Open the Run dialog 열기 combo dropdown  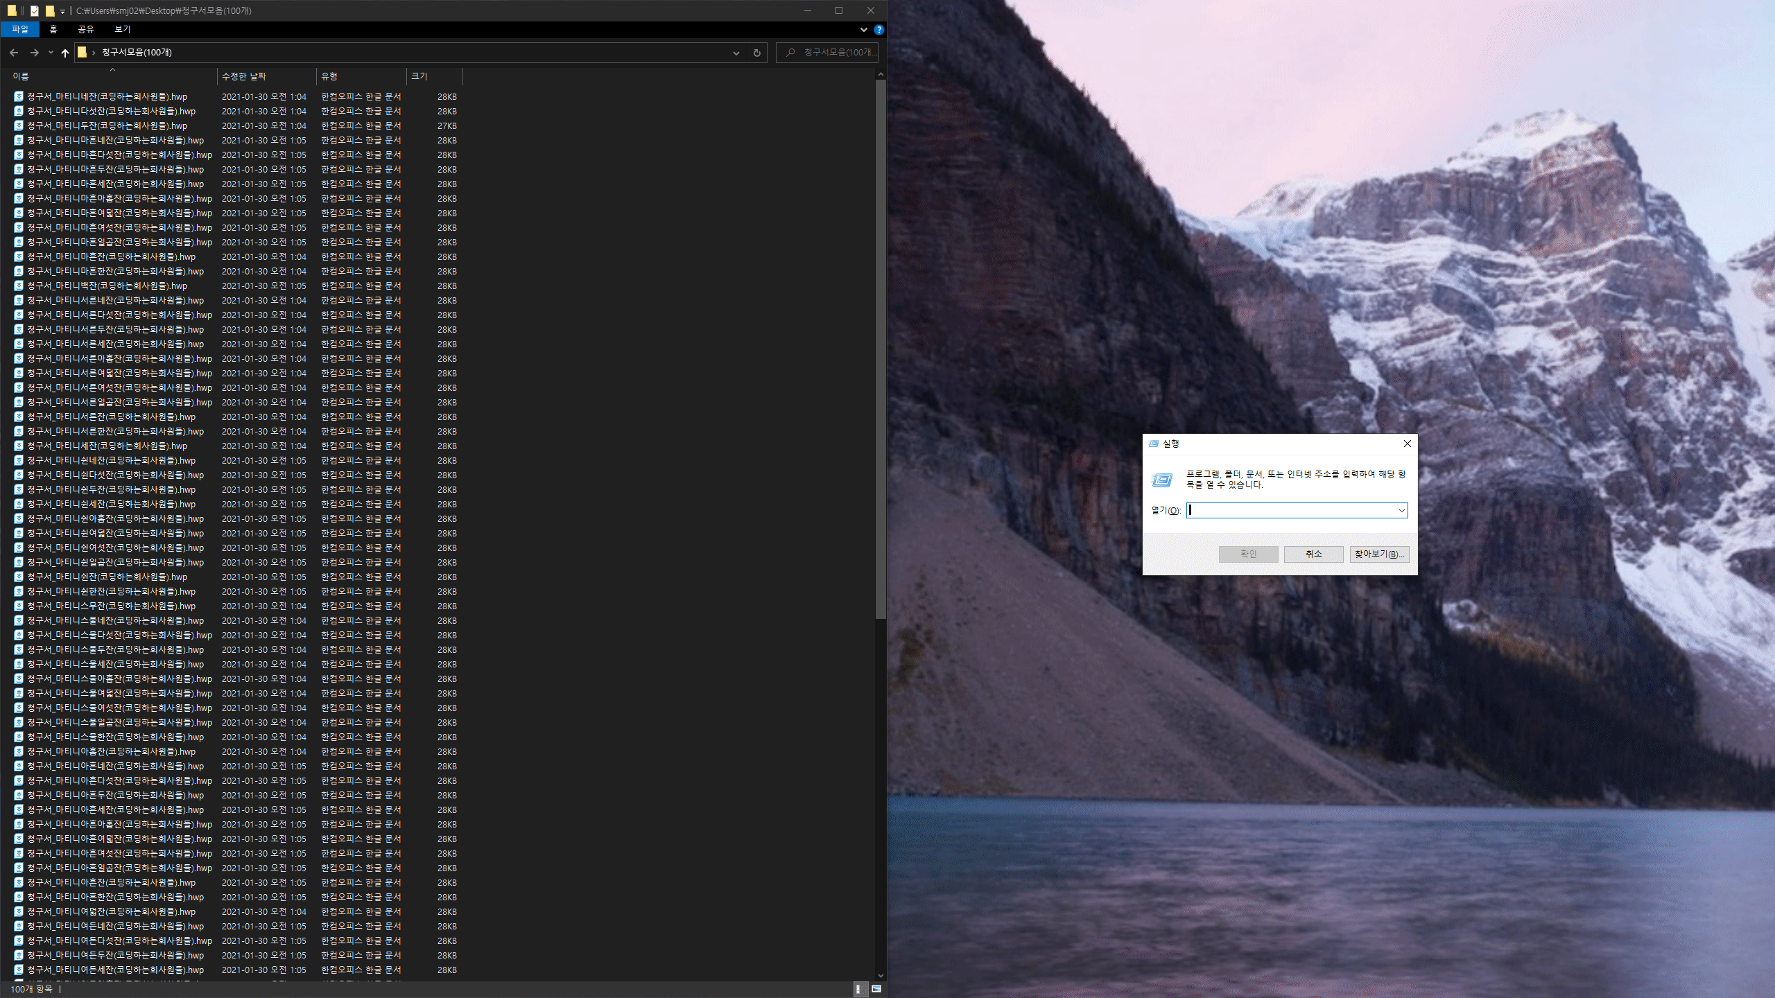coord(1401,511)
